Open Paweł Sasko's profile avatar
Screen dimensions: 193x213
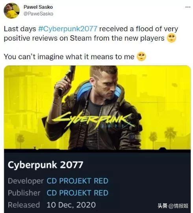point(11,11)
